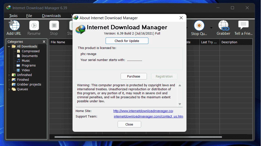Screen dimensions: 261x146
Task: Select the Compressed category folder
Action: tap(31, 51)
